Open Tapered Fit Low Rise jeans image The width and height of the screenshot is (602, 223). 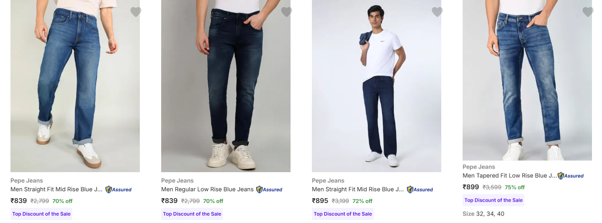pyautogui.click(x=527, y=80)
